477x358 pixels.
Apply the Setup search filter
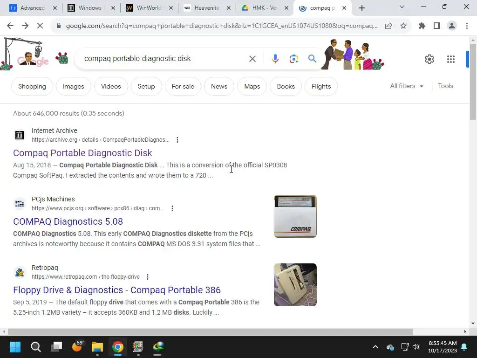click(x=146, y=86)
